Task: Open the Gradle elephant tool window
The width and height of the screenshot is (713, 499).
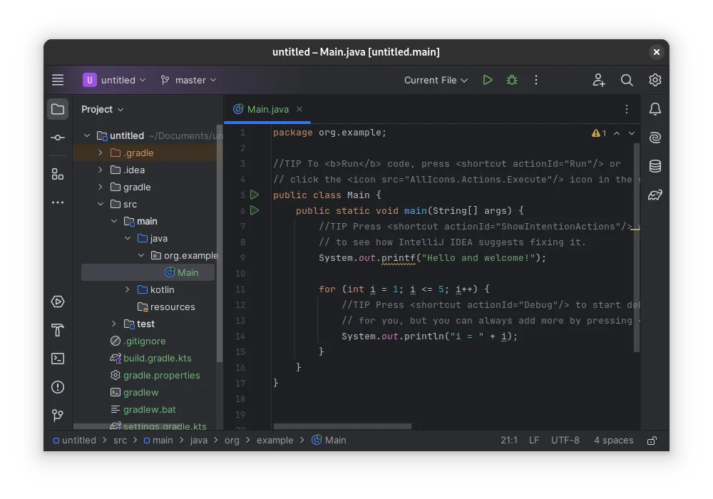Action: [x=655, y=195]
